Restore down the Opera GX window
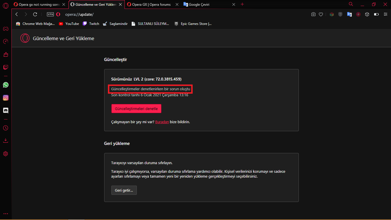The height and width of the screenshot is (220, 391). (374, 4)
